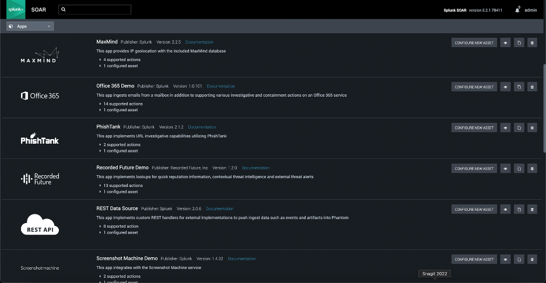Delete the REST Data Source app
Image resolution: width=546 pixels, height=283 pixels.
point(532,209)
